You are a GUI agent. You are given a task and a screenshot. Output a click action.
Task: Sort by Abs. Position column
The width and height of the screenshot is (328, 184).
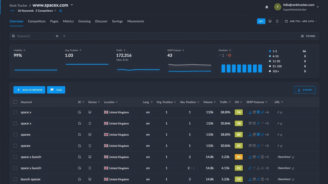coord(189,102)
